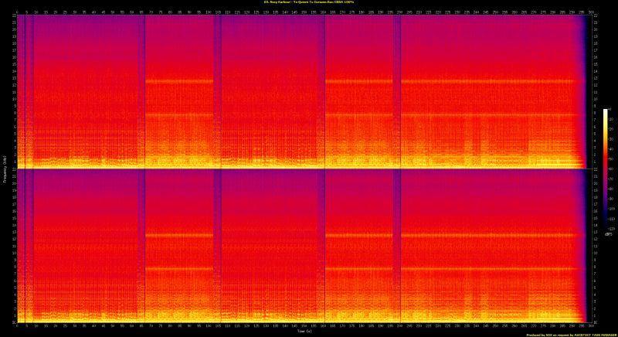Click the 200 tick on top time axis
618x337 pixels.
click(399, 12)
